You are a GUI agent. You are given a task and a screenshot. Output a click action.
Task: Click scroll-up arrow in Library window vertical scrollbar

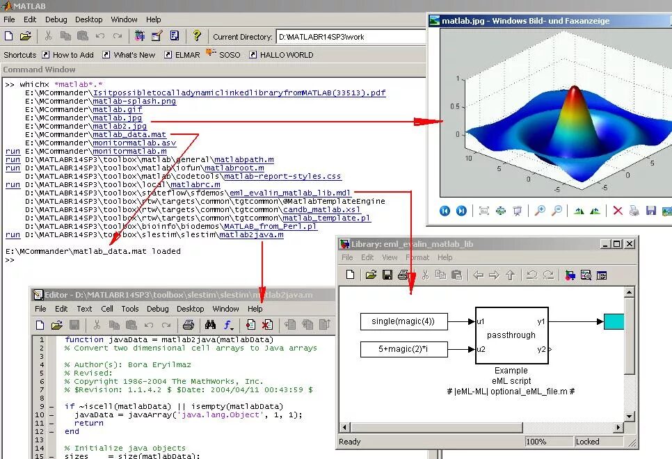pyautogui.click(x=629, y=292)
